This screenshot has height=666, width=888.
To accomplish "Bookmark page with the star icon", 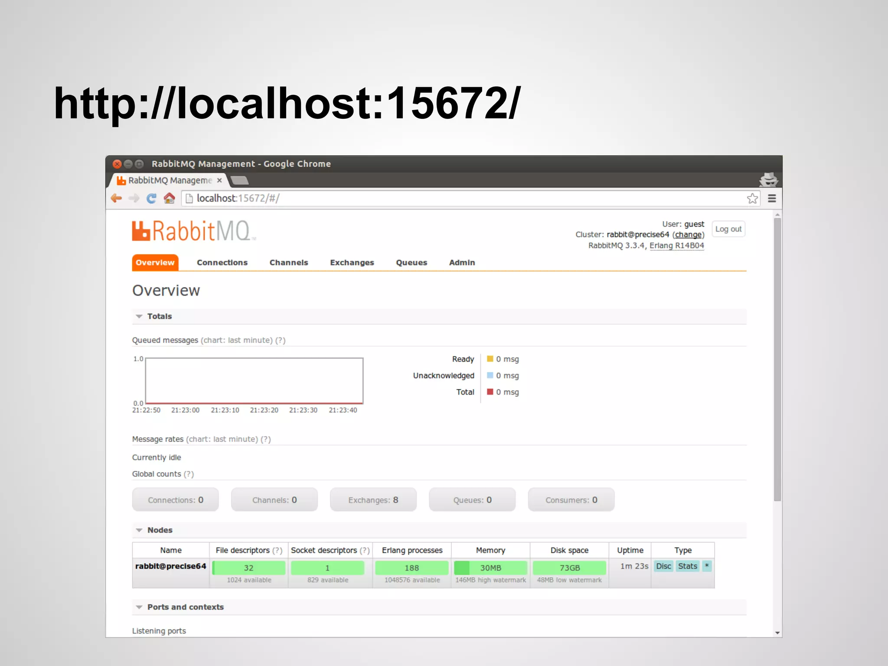I will pyautogui.click(x=752, y=199).
